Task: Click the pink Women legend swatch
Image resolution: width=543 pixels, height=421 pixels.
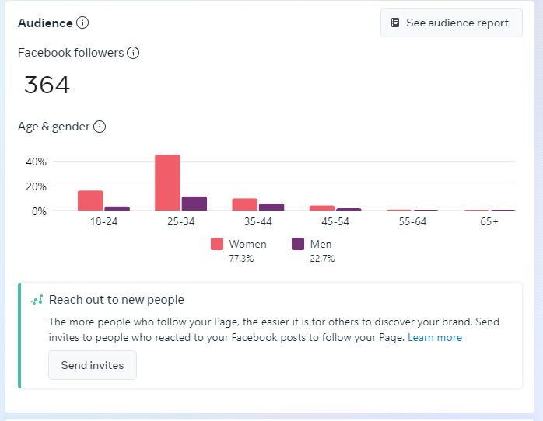Action: 217,244
